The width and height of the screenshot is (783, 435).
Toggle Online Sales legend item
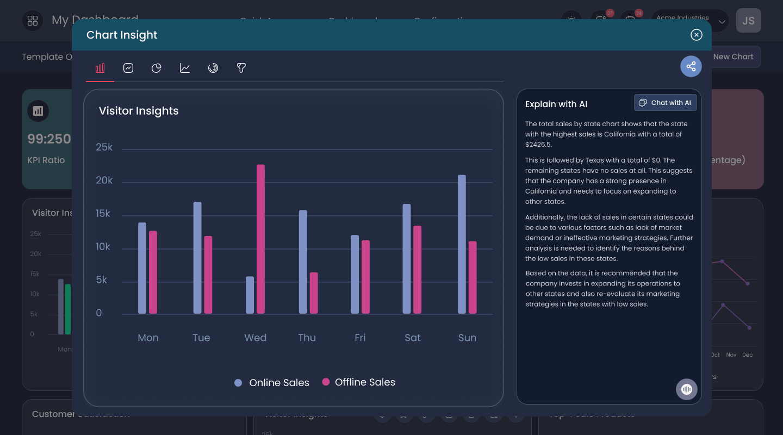[x=272, y=383]
